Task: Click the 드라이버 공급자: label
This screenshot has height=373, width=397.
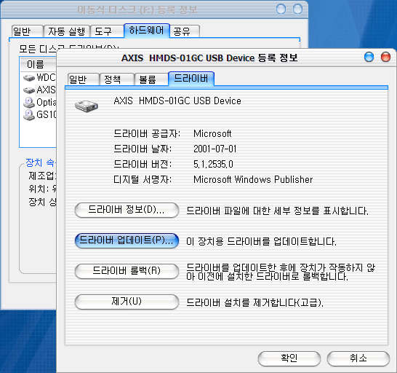Action: click(x=147, y=134)
